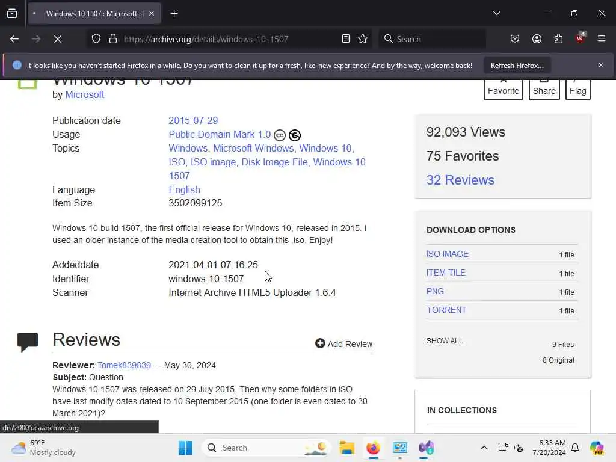Open Public Domain Mark 1.0 link
The width and height of the screenshot is (616, 462).
point(220,134)
